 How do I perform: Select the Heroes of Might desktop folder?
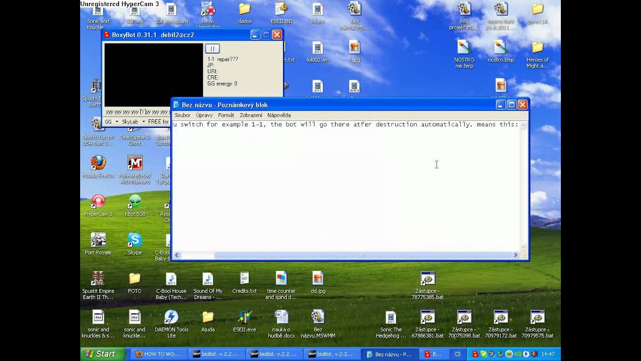[x=537, y=54]
